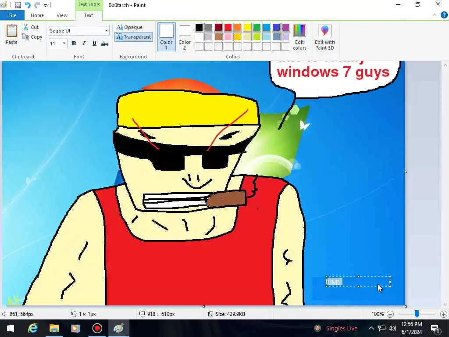Image resolution: width=449 pixels, height=337 pixels.
Task: Pick the orange color swatch
Action: click(237, 27)
